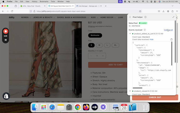The image size is (180, 113).
Task: Select size M
Action: point(99,45)
